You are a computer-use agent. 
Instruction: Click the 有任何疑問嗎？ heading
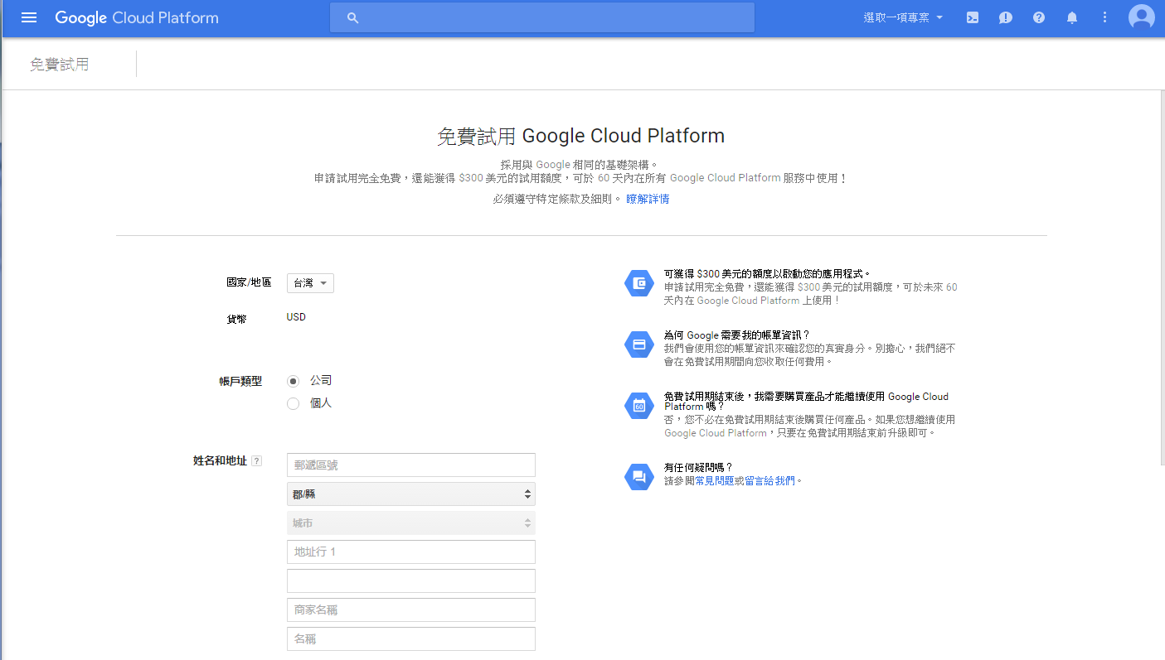tap(699, 467)
